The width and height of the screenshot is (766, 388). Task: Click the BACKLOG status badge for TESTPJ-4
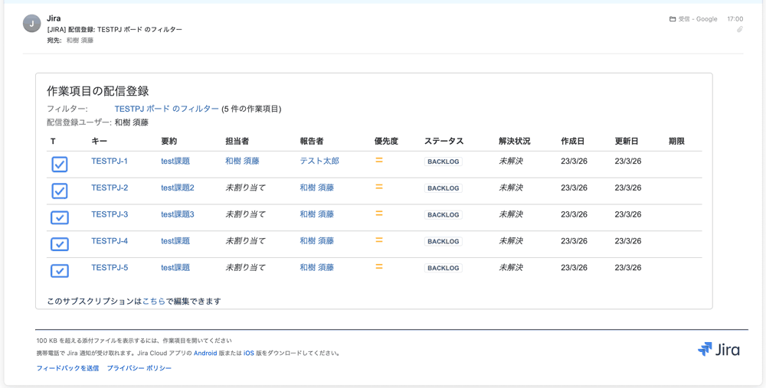coord(443,242)
